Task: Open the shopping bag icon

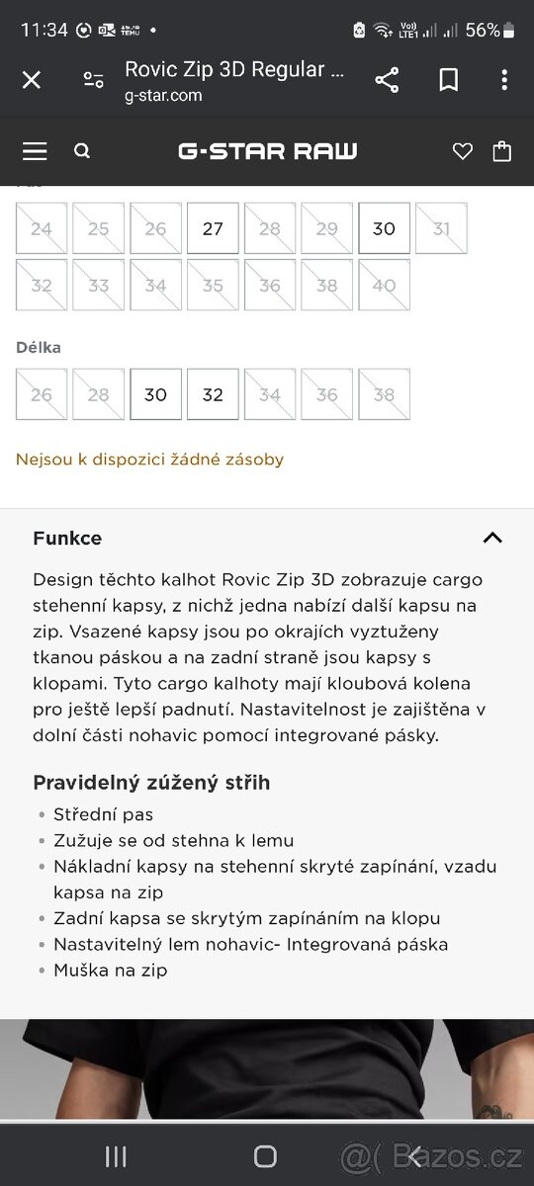Action: coord(502,151)
